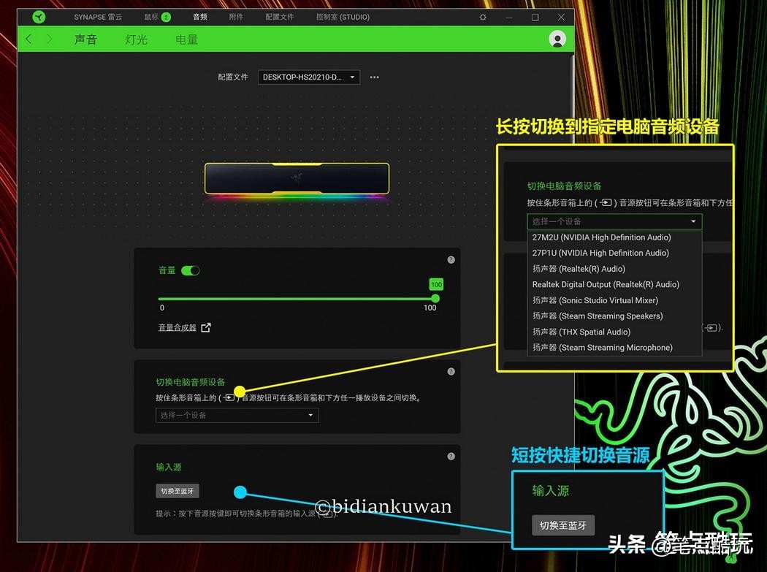Toggle the 音量 volume switch off
Viewport: 767px width, 572px height.
[191, 270]
